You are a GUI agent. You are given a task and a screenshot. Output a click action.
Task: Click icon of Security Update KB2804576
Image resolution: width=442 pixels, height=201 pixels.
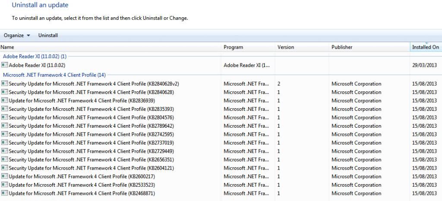(x=4, y=117)
